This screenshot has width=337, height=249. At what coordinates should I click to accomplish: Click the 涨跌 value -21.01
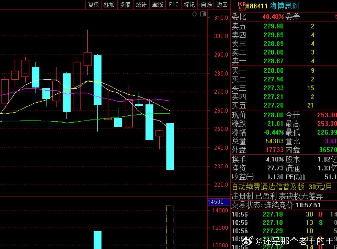(x=274, y=124)
